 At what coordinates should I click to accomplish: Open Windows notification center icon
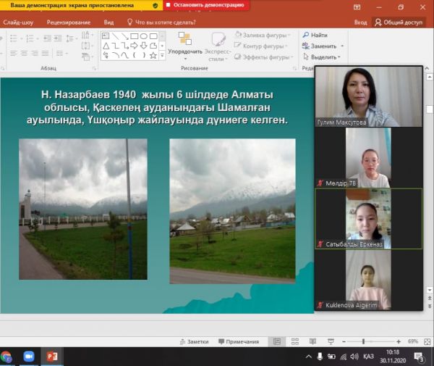[x=420, y=357]
